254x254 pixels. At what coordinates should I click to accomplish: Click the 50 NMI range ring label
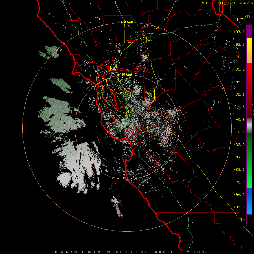coord(127,75)
